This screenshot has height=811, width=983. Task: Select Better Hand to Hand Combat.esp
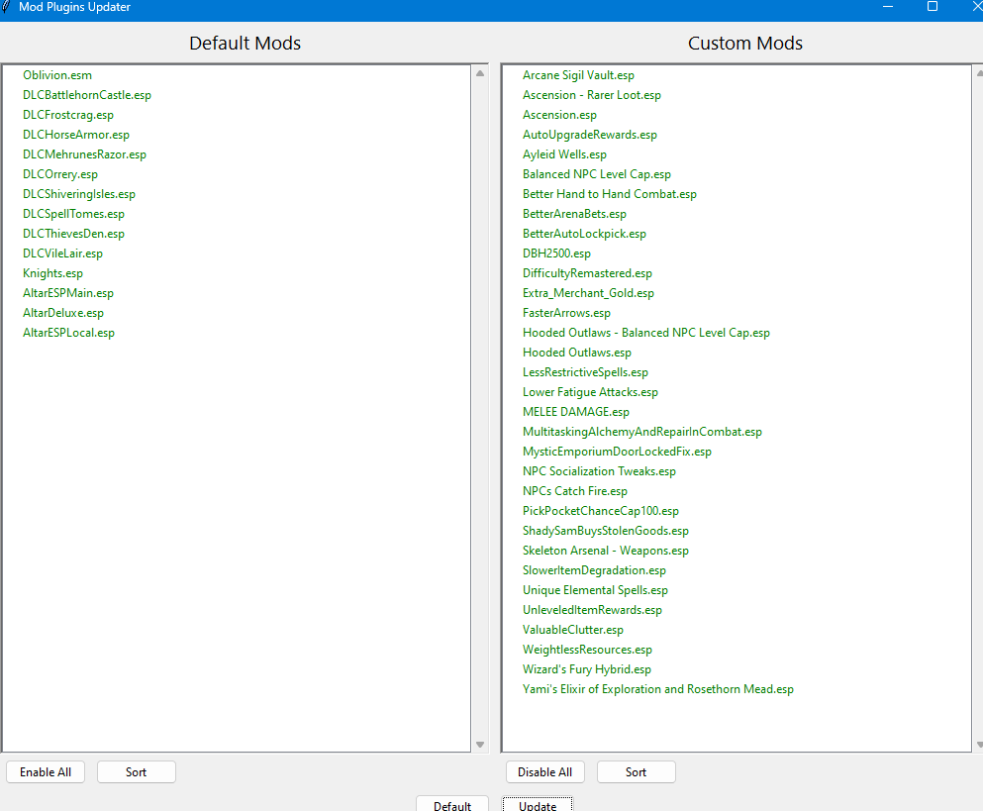click(610, 194)
